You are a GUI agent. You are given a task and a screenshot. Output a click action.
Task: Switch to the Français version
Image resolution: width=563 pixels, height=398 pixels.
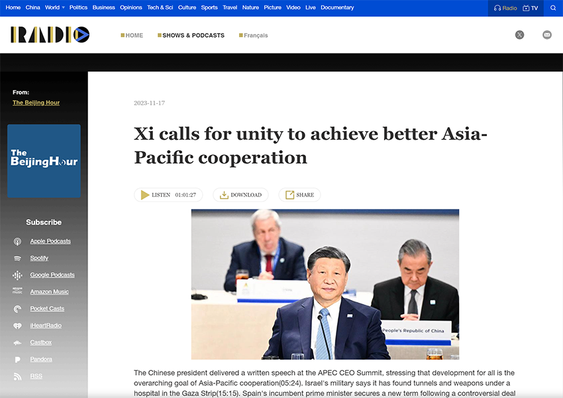coord(254,35)
